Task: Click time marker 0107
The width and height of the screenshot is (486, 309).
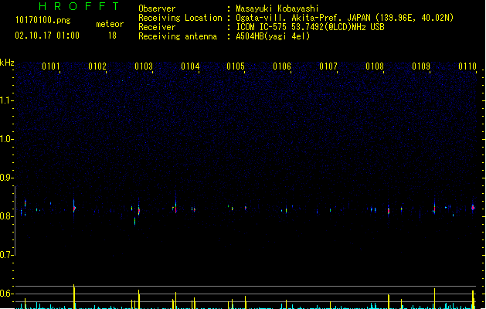Action: (x=328, y=66)
